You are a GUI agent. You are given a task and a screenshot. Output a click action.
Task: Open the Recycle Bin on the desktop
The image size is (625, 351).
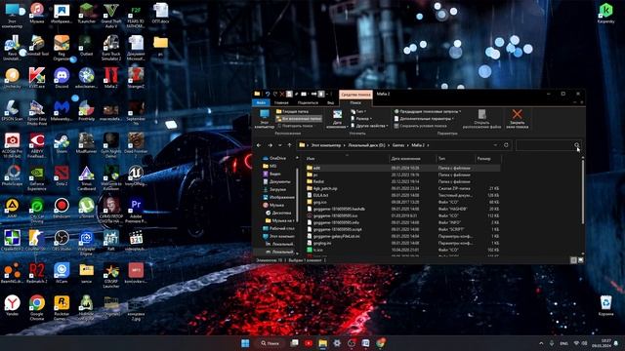point(605,305)
